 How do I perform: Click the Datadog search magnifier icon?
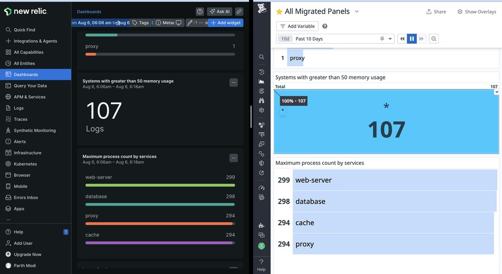pos(262,57)
